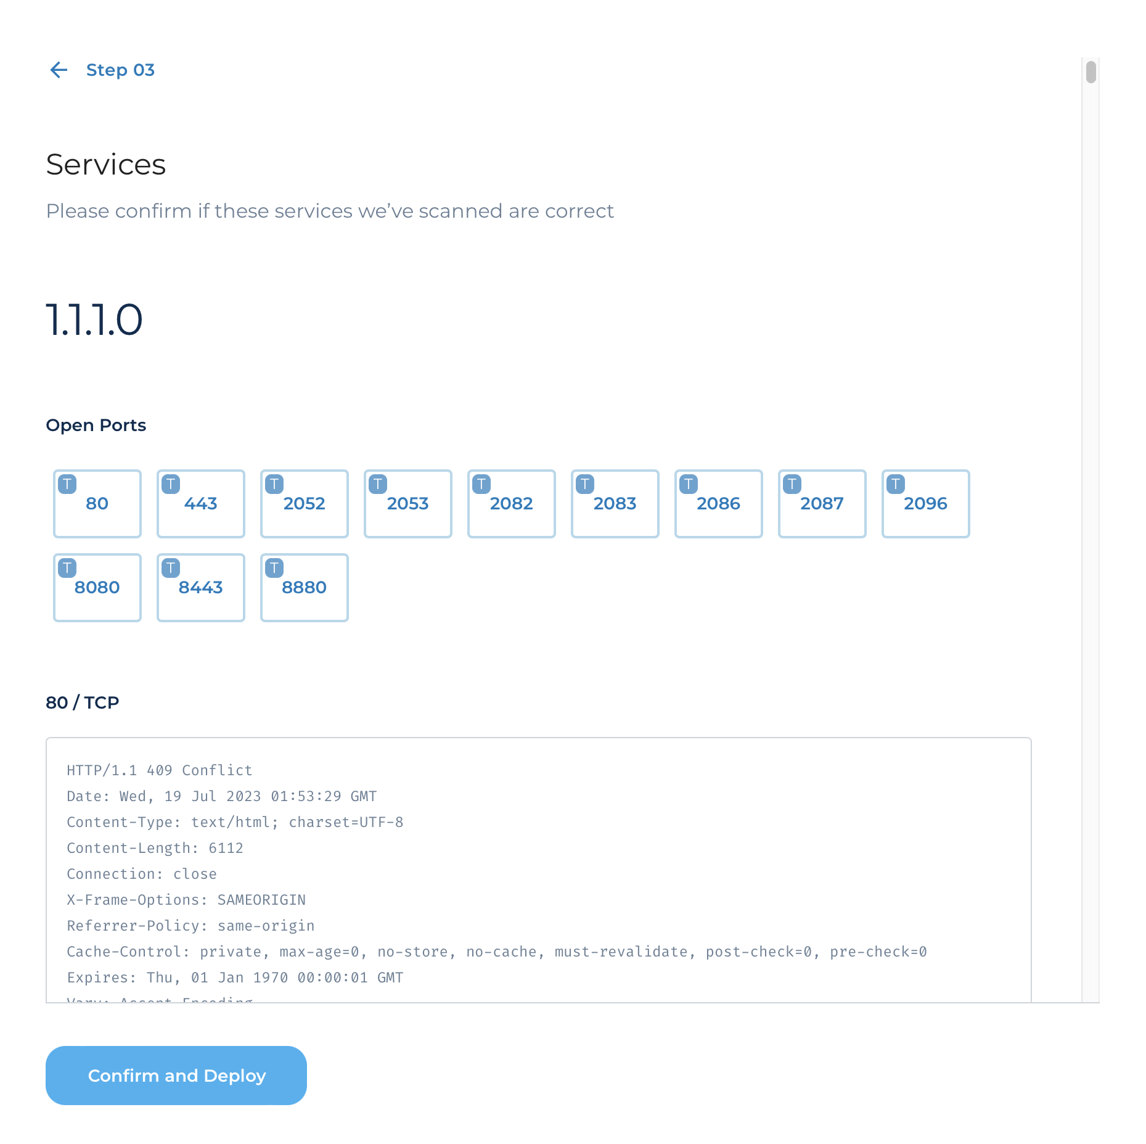
Task: Select open port 80 tile
Action: click(x=97, y=504)
